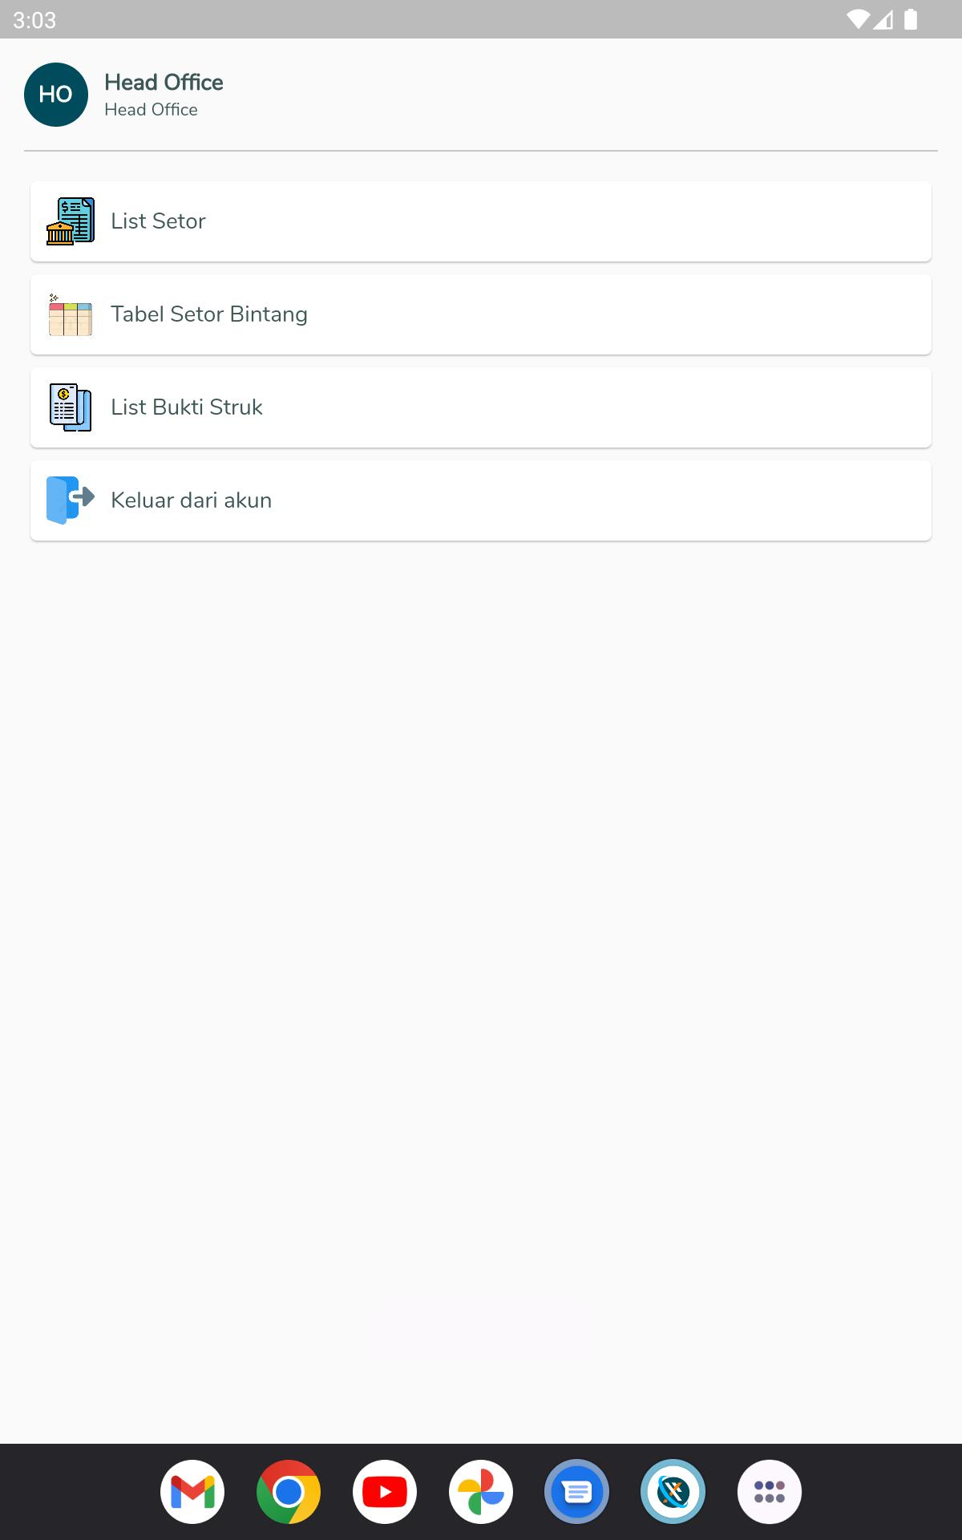This screenshot has height=1540, width=962.
Task: Open the X-logo app in dock
Action: coord(673,1492)
